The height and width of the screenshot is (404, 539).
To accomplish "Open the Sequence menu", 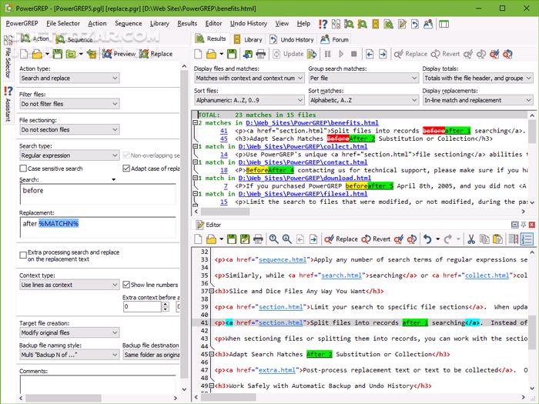I will [129, 23].
